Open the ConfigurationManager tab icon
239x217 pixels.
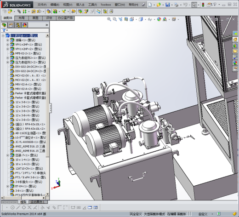17,25
